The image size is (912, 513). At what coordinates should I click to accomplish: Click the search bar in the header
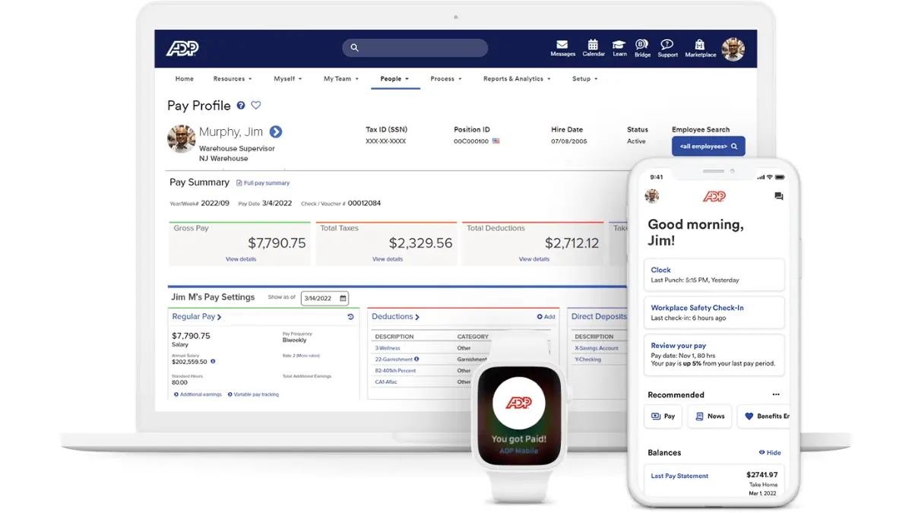point(415,48)
